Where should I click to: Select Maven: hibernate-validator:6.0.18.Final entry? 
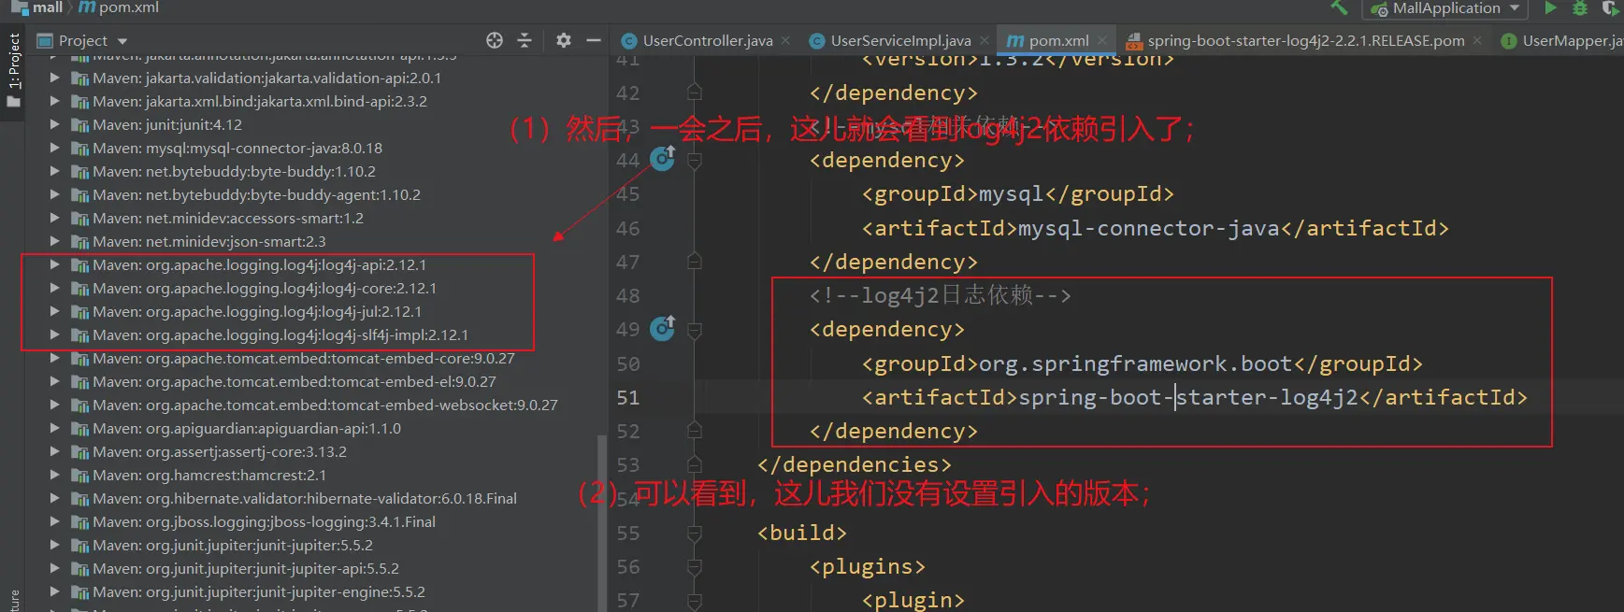point(305,498)
